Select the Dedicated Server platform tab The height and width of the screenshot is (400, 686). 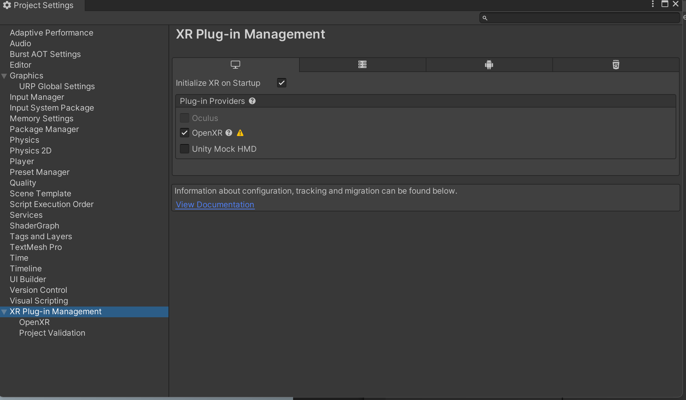362,65
